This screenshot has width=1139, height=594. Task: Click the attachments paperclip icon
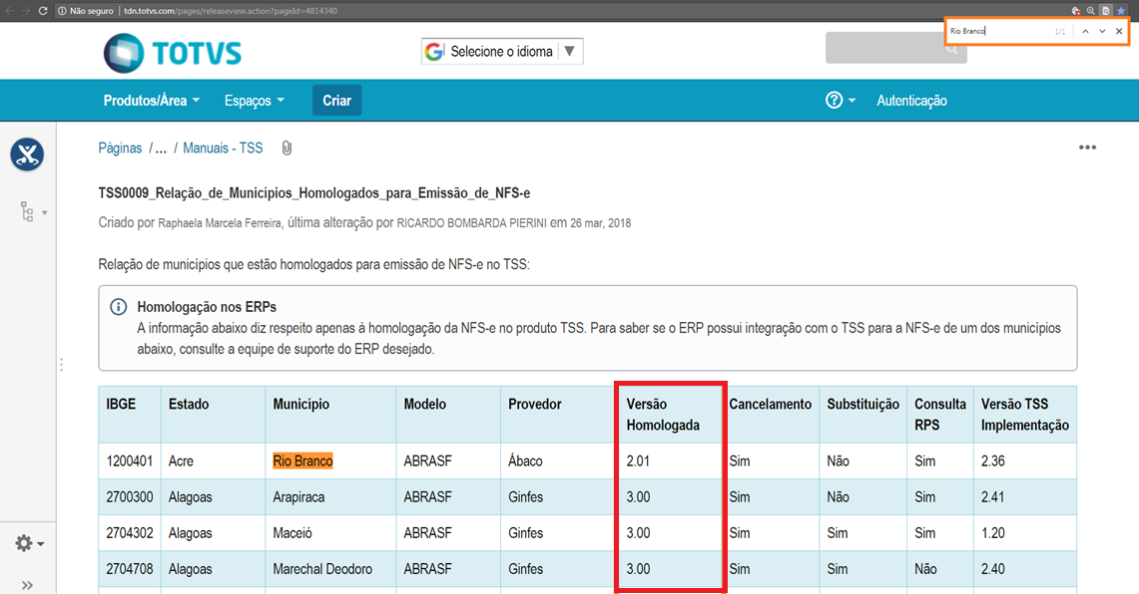[286, 148]
